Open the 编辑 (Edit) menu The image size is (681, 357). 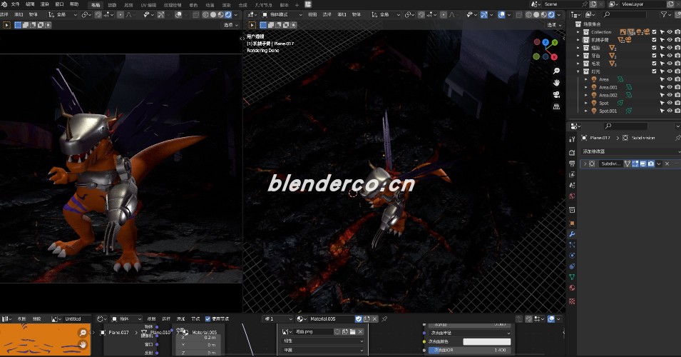click(x=30, y=4)
